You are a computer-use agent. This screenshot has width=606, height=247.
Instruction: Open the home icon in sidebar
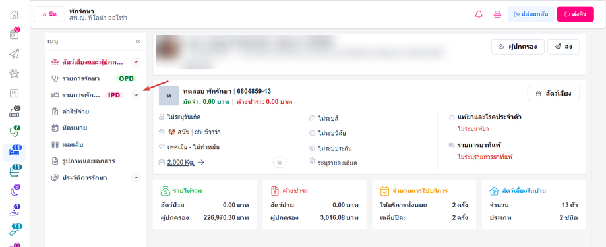14,15
